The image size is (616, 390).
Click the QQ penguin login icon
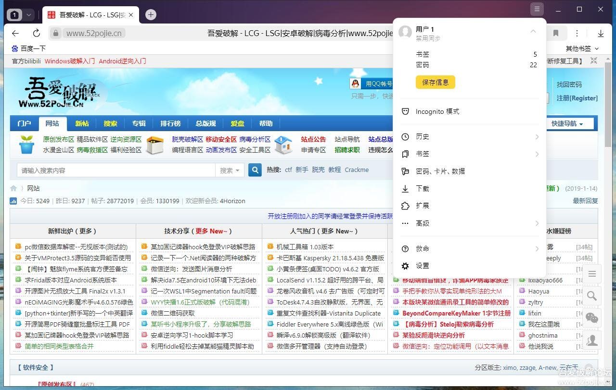(x=355, y=83)
